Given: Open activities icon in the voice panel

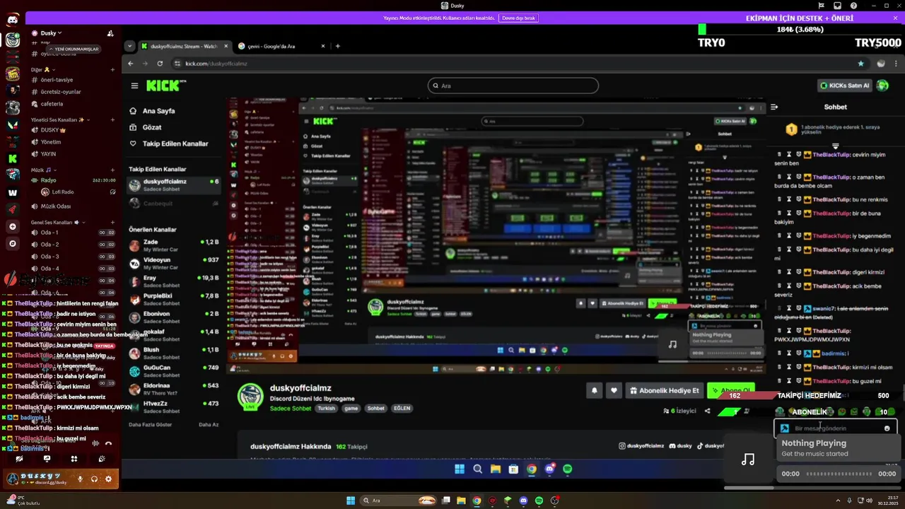Looking at the screenshot, I should click(x=74, y=459).
